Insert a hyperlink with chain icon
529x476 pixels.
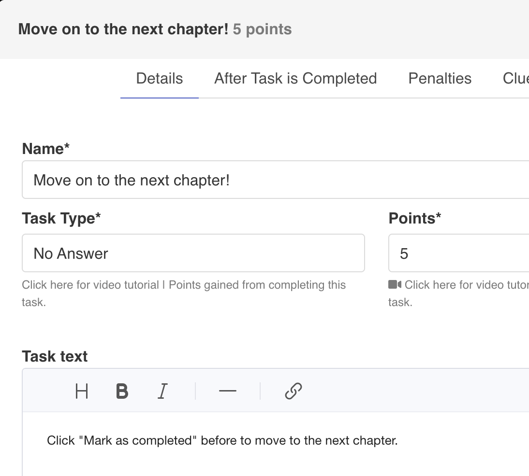[x=293, y=391]
